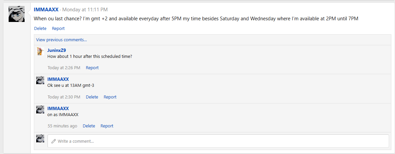Delete the 'on as IMMAAXX' comment
The height and width of the screenshot is (154, 395).
tap(89, 126)
